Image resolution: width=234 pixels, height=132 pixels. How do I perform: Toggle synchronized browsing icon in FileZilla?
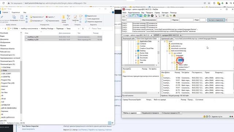(x=171, y=16)
